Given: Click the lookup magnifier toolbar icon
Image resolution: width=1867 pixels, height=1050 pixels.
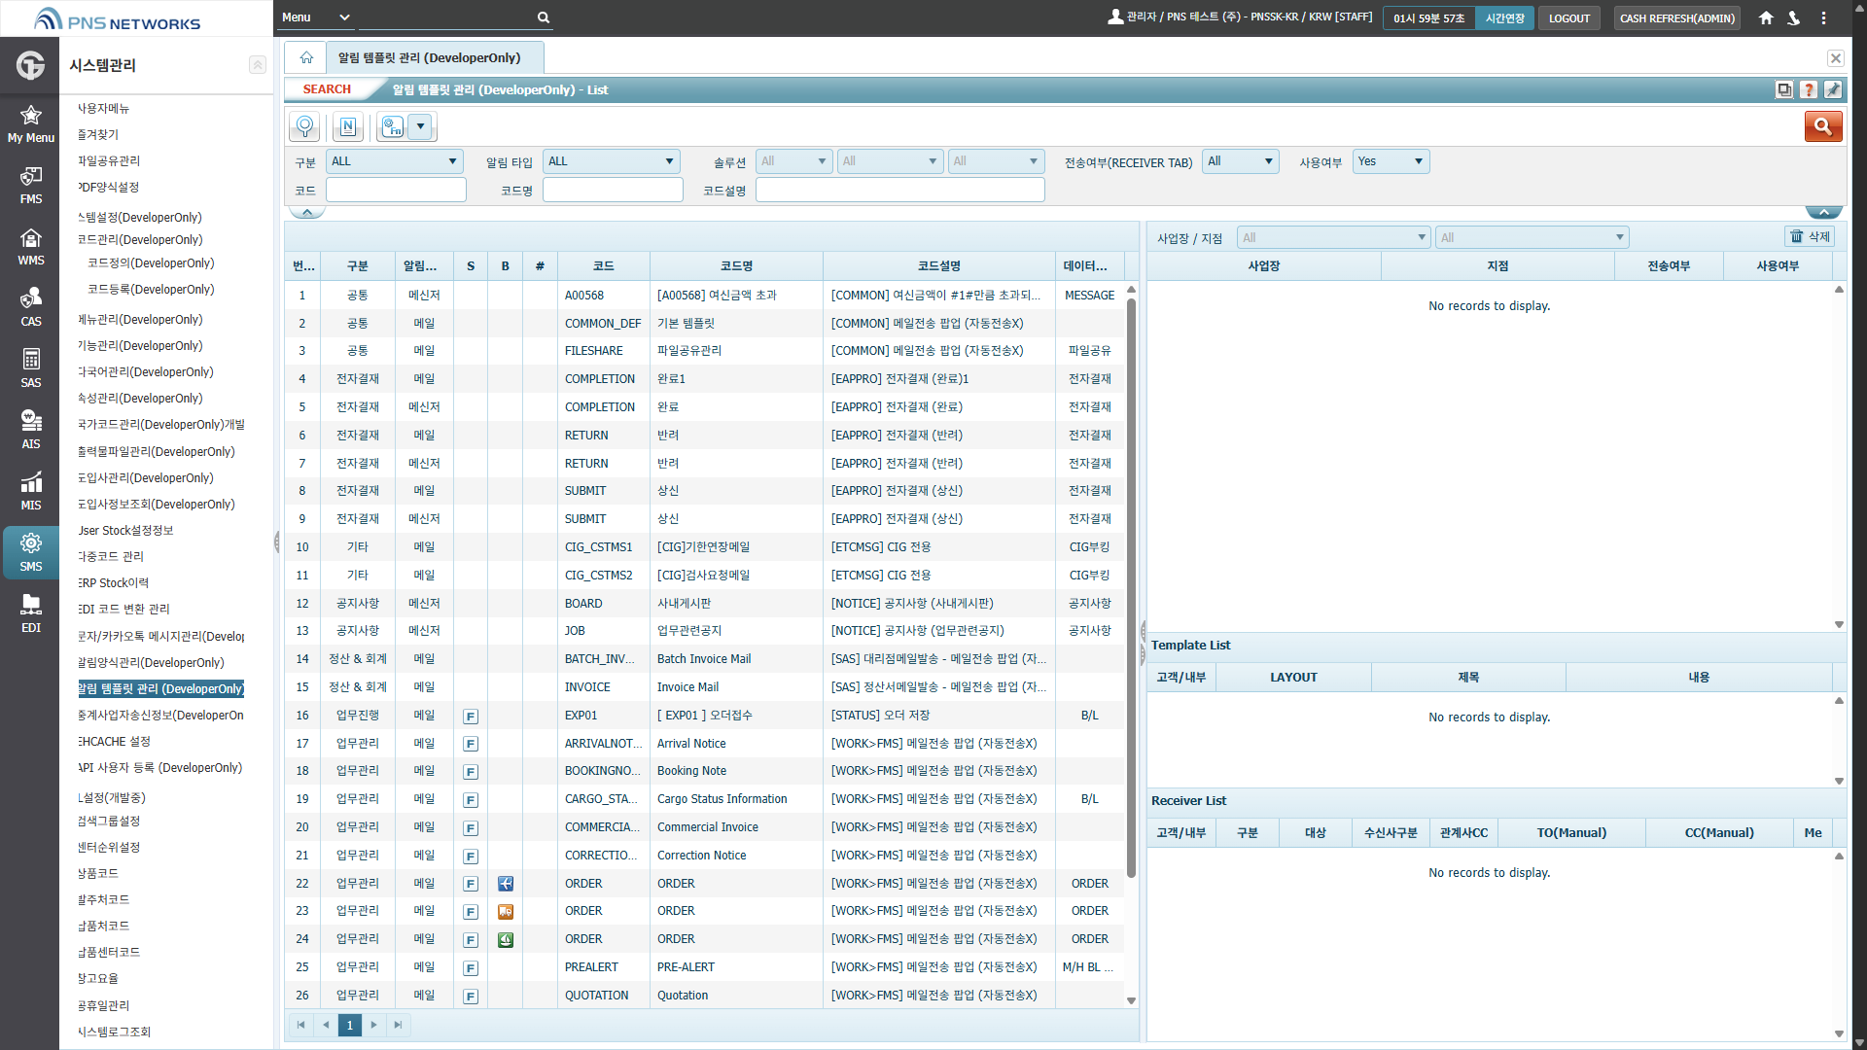Looking at the screenshot, I should point(305,126).
